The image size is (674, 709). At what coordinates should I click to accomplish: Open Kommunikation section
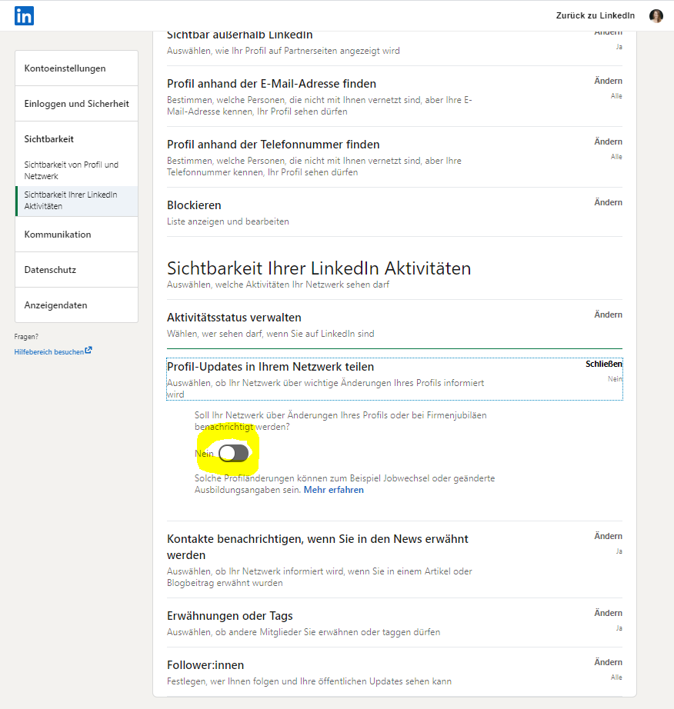[76, 235]
